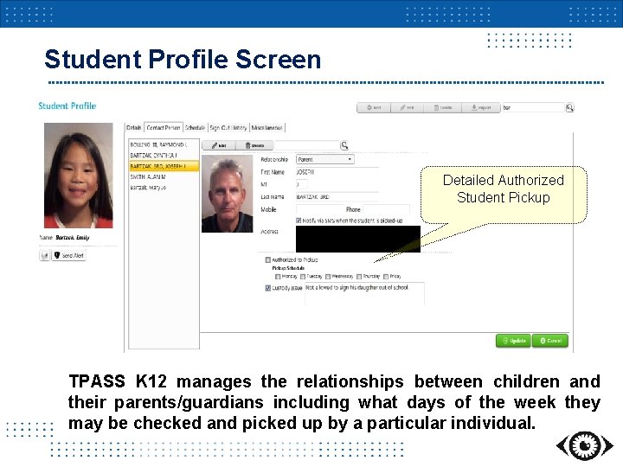Image resolution: width=623 pixels, height=467 pixels.
Task: Click the custody issue notes text box
Action: [364, 293]
